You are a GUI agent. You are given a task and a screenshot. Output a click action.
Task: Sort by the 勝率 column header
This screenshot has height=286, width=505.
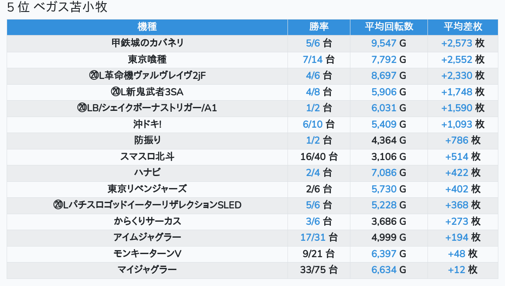click(x=319, y=27)
